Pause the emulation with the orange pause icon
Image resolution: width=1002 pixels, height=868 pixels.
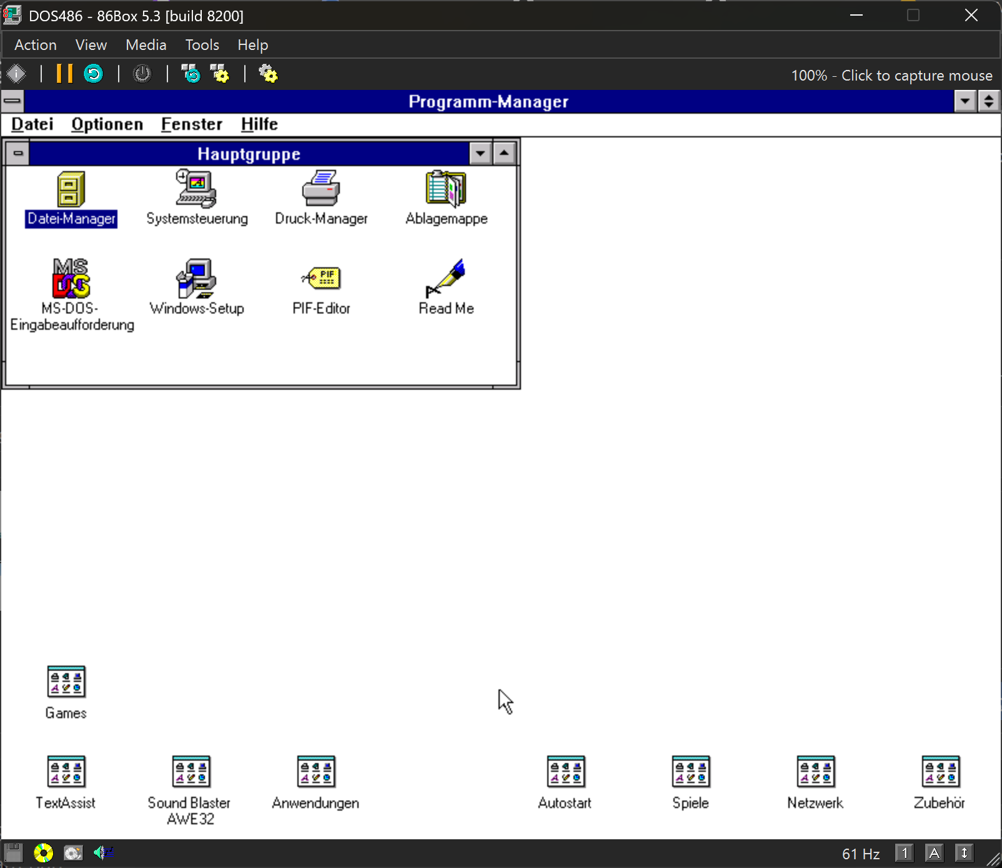(64, 74)
